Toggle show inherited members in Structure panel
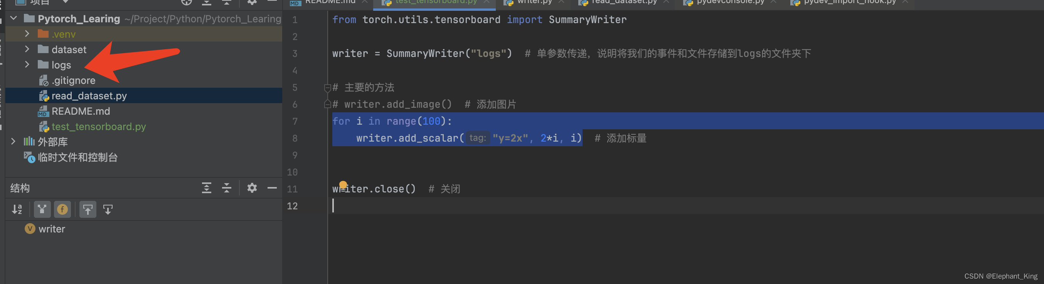The image size is (1044, 284). pos(42,209)
